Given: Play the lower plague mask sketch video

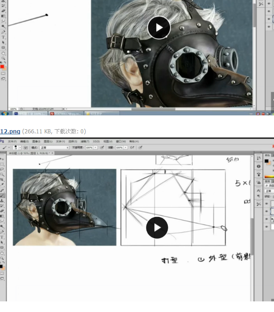Looking at the screenshot, I should (x=157, y=228).
